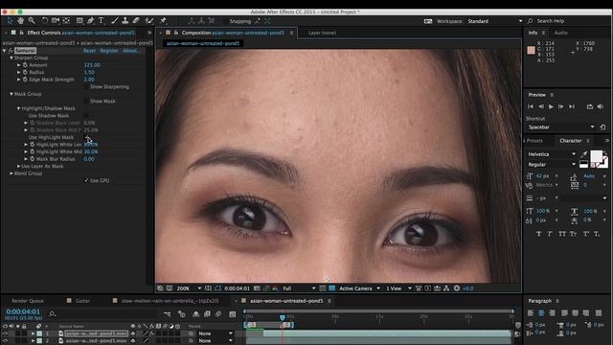
Task: Click the timeline current time 0:00:04:01
Action: click(x=23, y=311)
